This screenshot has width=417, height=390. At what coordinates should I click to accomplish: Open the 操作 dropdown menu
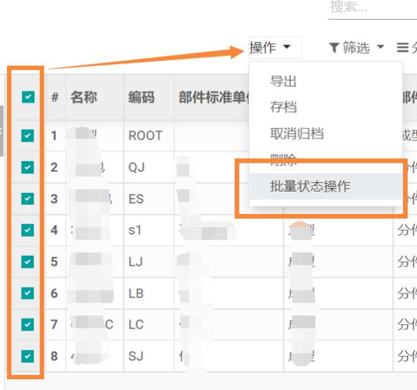[270, 47]
